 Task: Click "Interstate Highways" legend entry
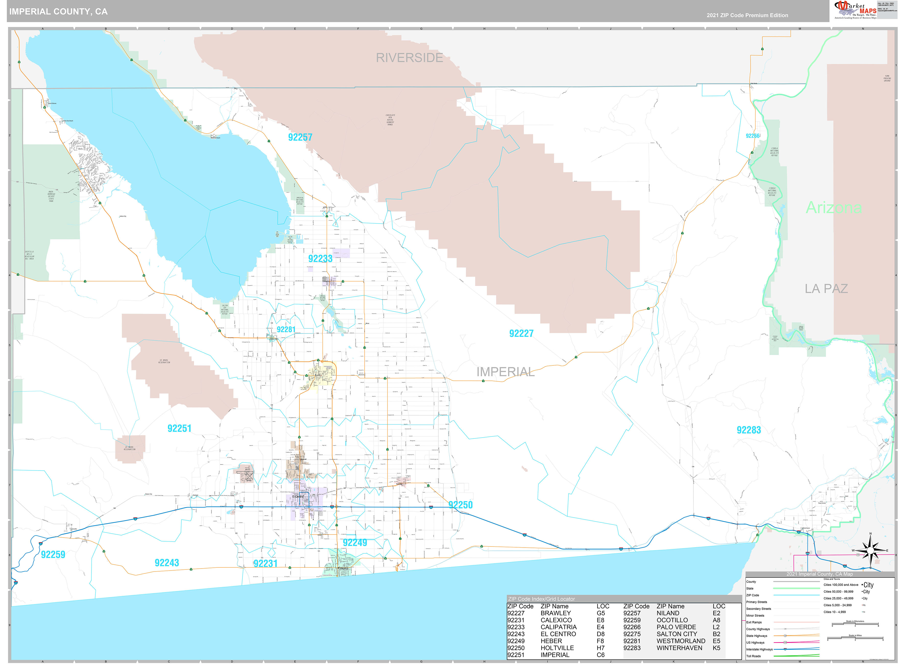[x=759, y=649]
